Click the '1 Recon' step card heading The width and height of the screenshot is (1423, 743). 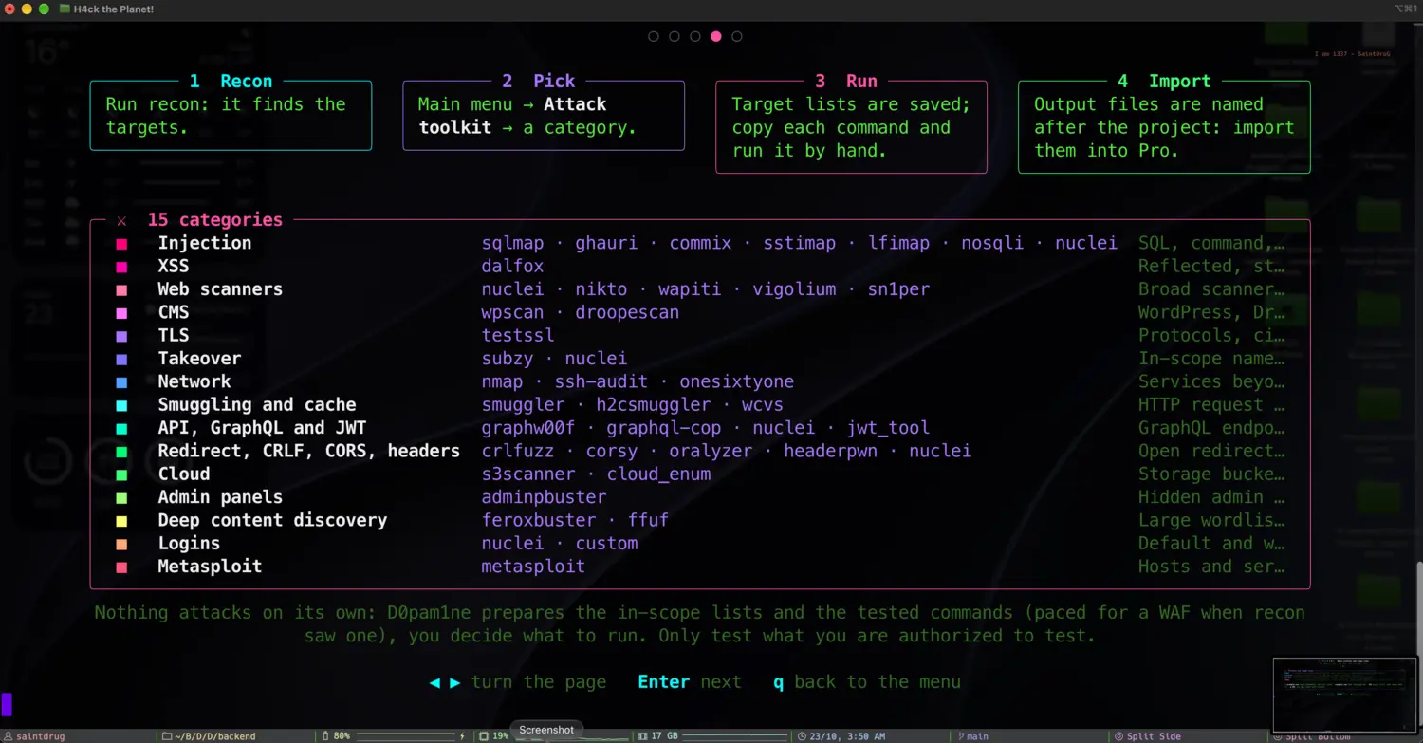pyautogui.click(x=231, y=81)
